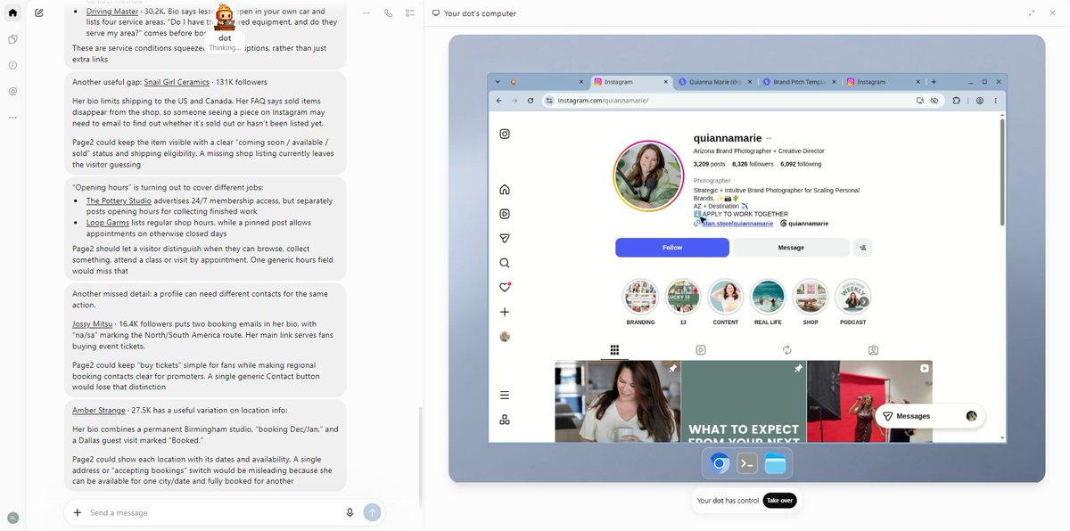
Task: Open the floating Messages pill
Action: pos(929,416)
